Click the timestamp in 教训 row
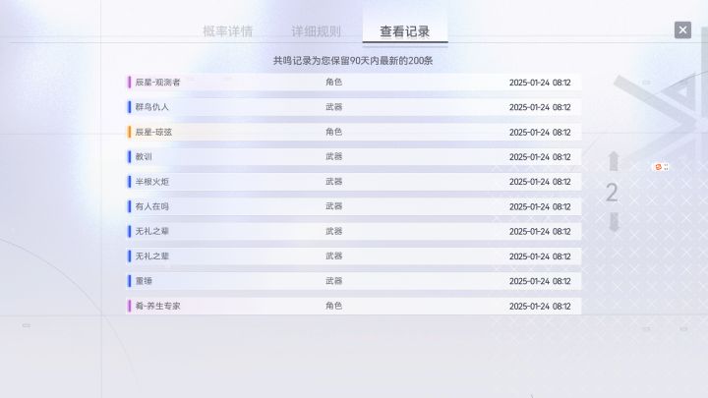 pos(540,157)
